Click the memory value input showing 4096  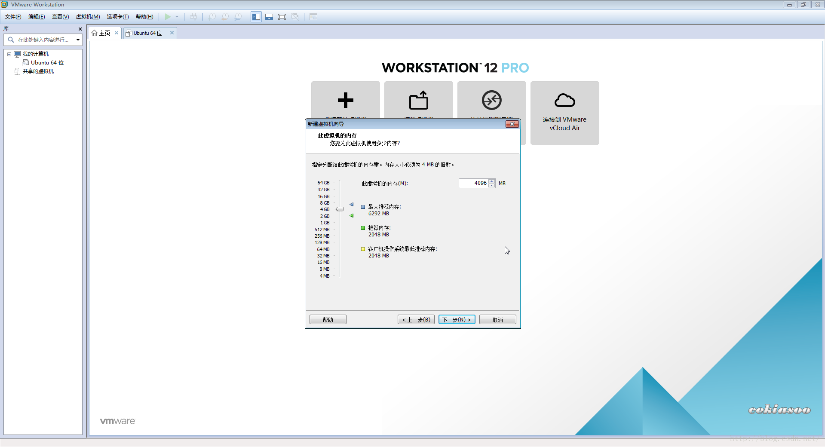pyautogui.click(x=473, y=183)
